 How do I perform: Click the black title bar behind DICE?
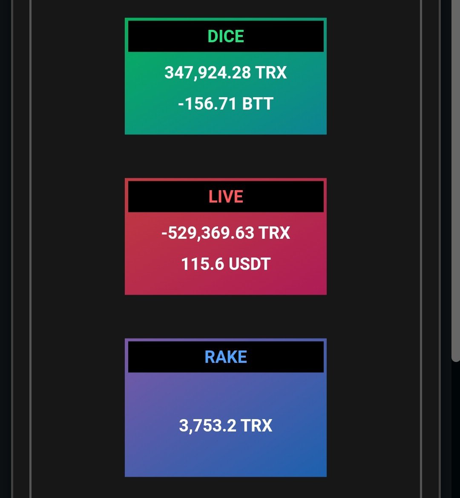pyautogui.click(x=162, y=37)
